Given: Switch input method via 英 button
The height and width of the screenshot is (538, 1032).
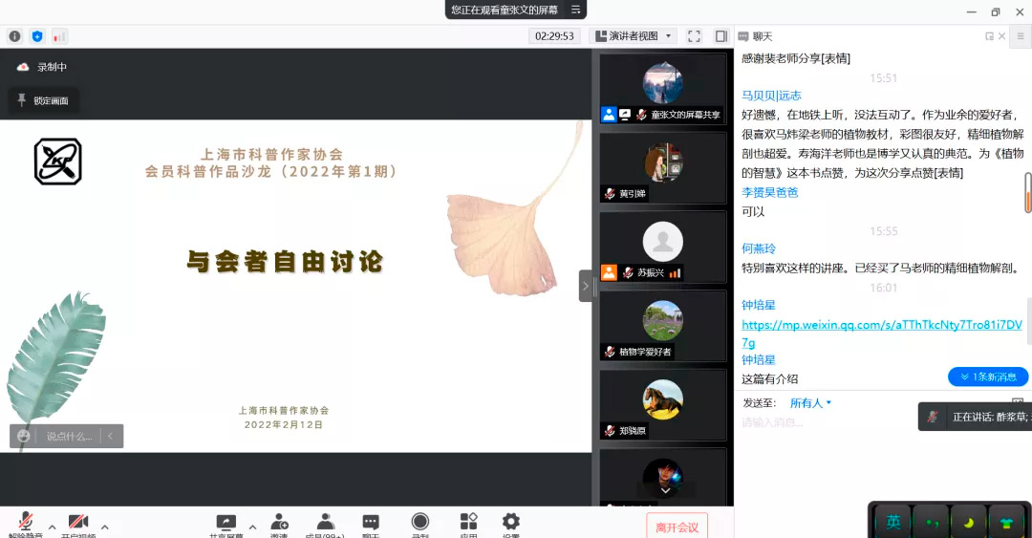Looking at the screenshot, I should [x=893, y=522].
